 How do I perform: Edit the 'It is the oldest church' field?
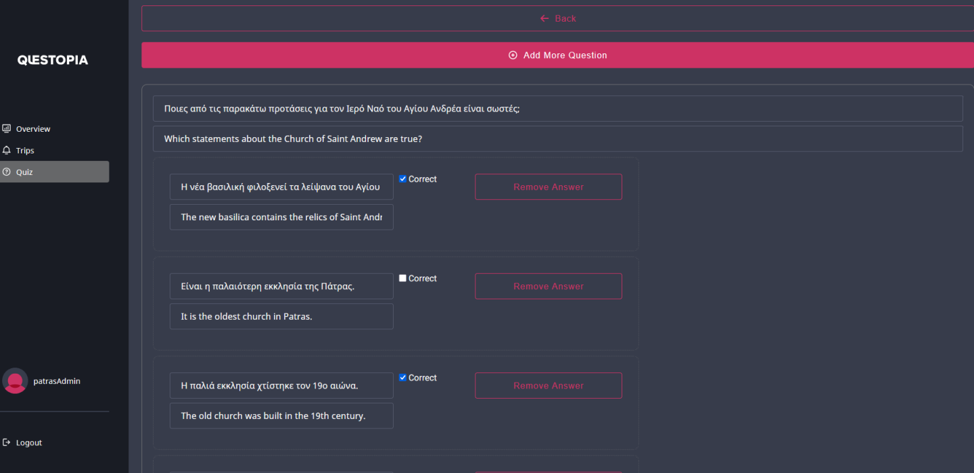(281, 316)
